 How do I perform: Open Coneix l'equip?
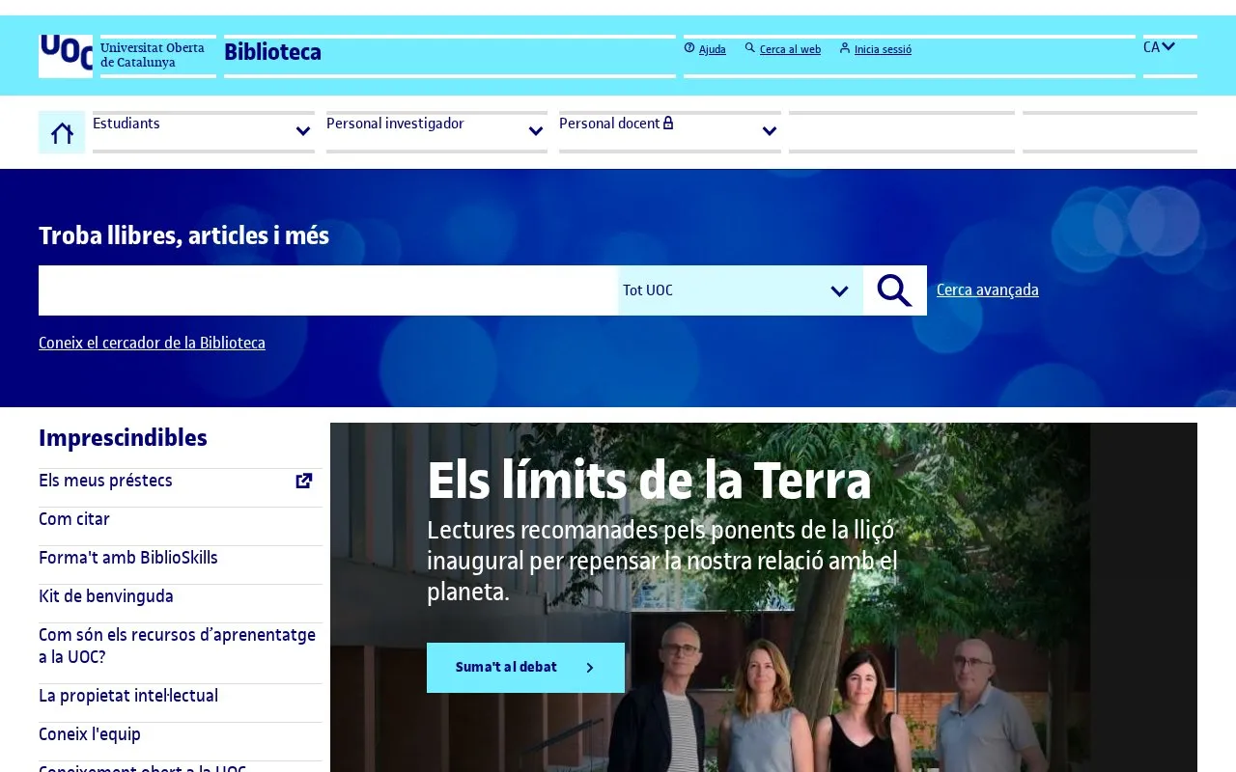(x=90, y=734)
